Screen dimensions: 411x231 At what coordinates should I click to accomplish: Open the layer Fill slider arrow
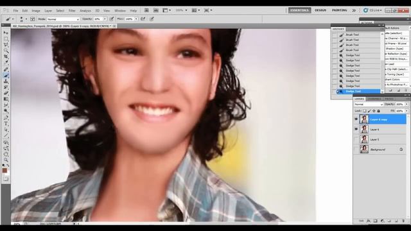[407, 111]
